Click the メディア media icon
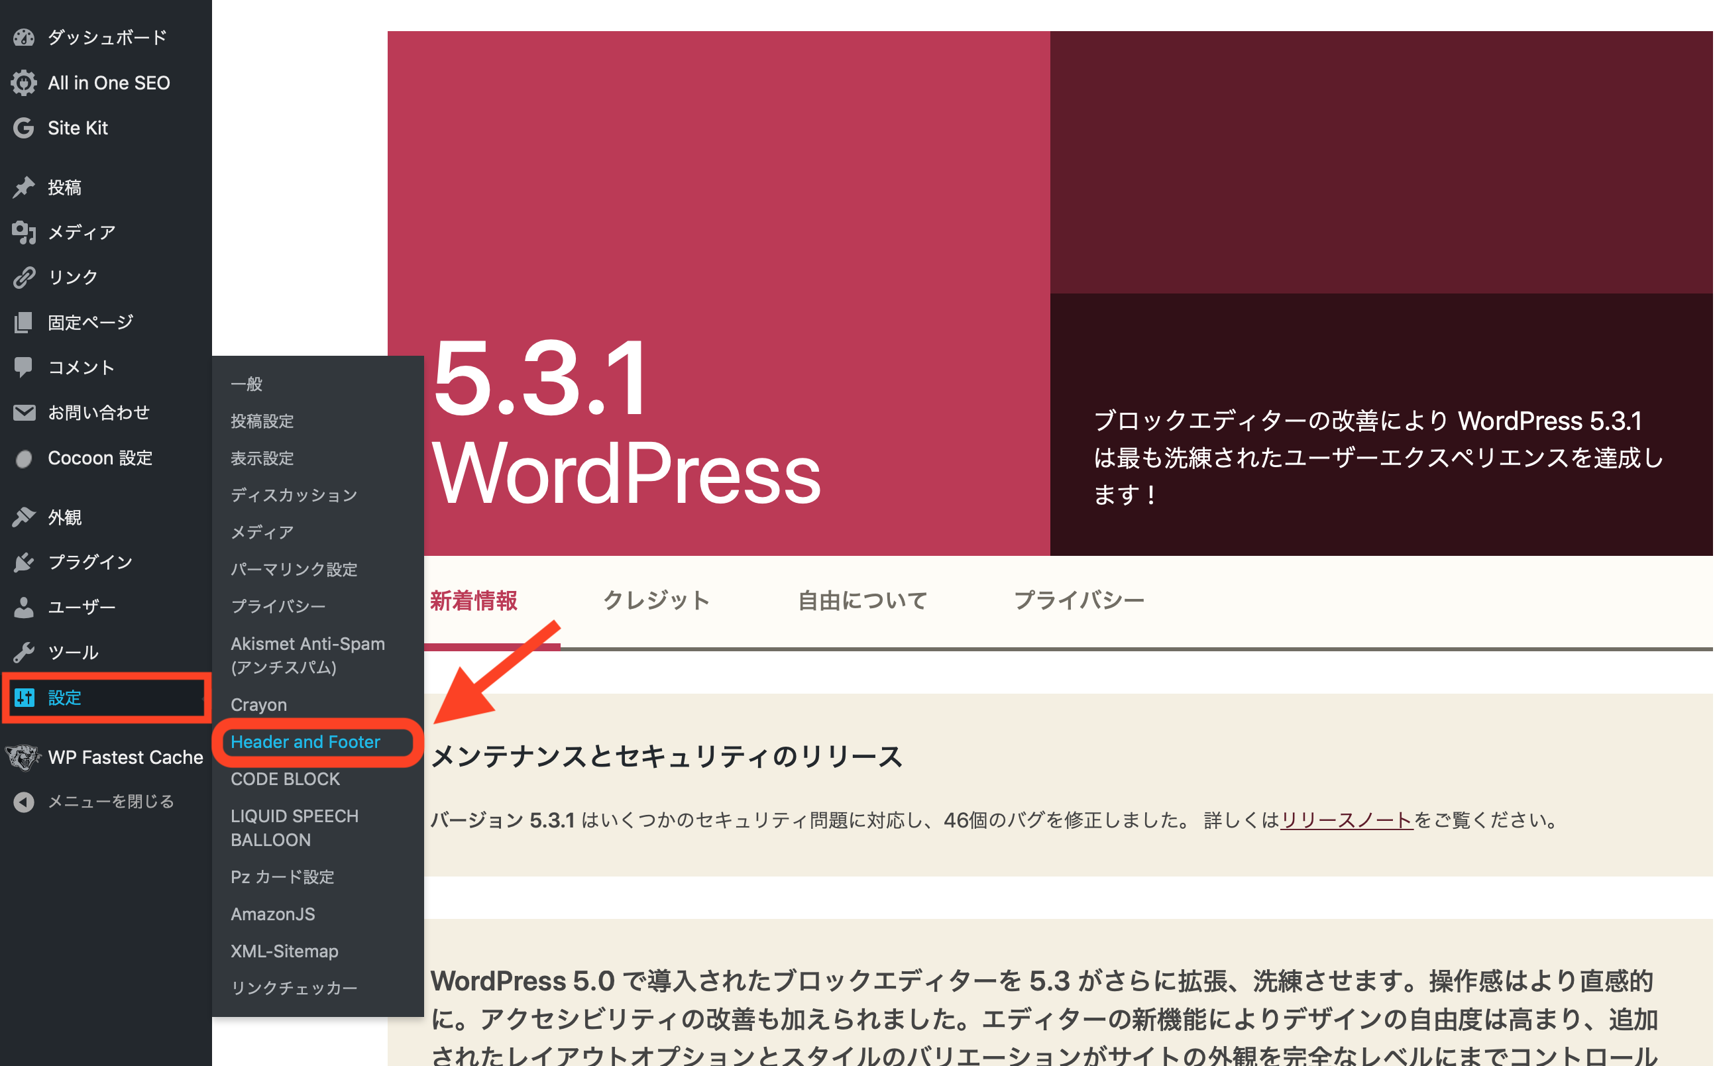Viewport: 1715px width, 1066px height. (x=24, y=232)
